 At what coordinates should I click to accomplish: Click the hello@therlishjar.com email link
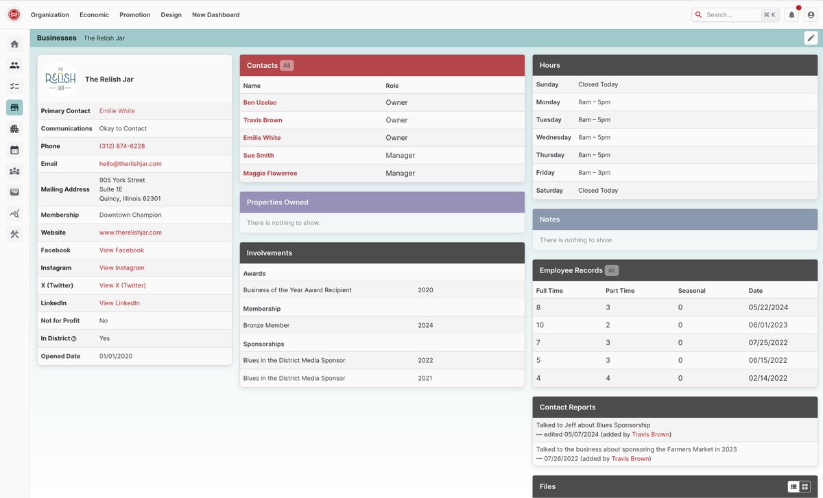pos(130,164)
